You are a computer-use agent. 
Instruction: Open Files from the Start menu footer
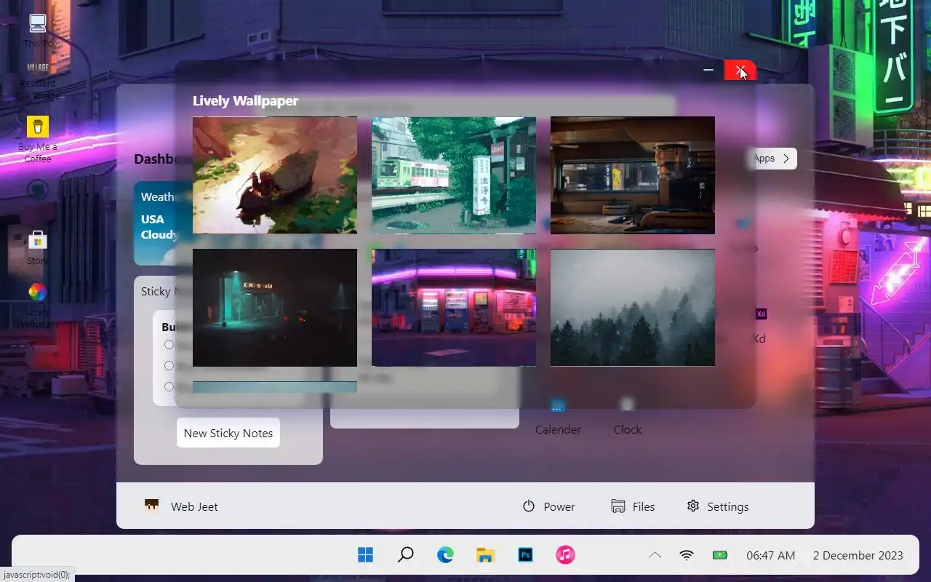633,506
